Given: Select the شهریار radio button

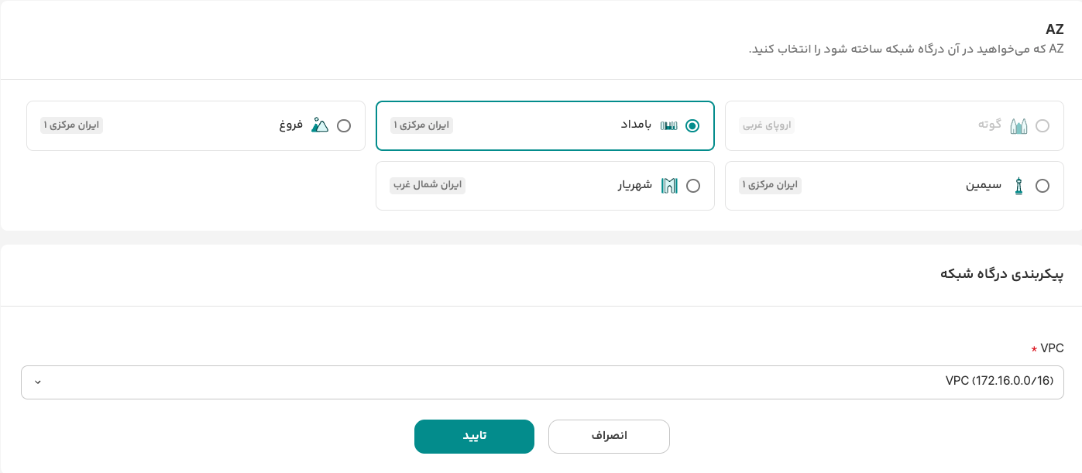Looking at the screenshot, I should point(693,186).
